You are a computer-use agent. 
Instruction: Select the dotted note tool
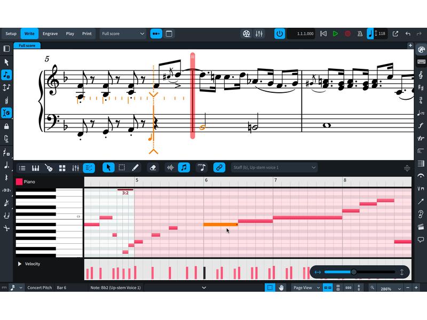pyautogui.click(x=6, y=165)
